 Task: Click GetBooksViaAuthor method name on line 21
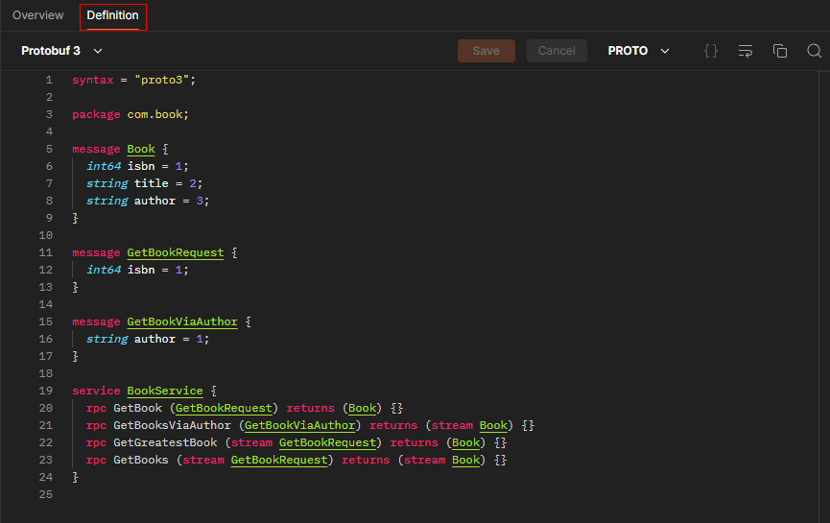coord(172,426)
